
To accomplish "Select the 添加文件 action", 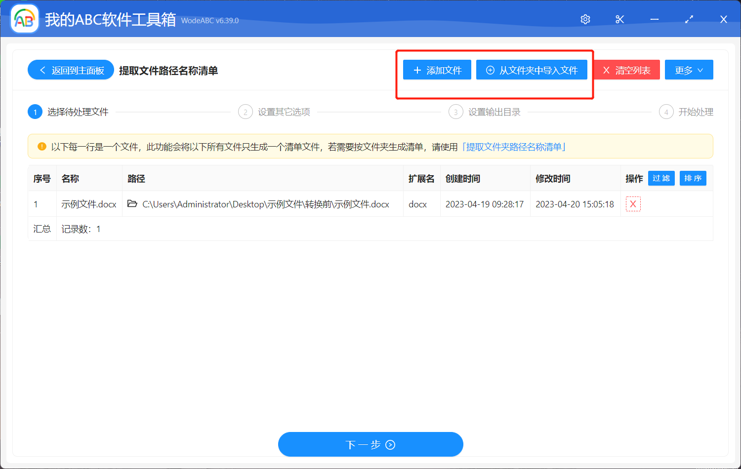I will (437, 70).
